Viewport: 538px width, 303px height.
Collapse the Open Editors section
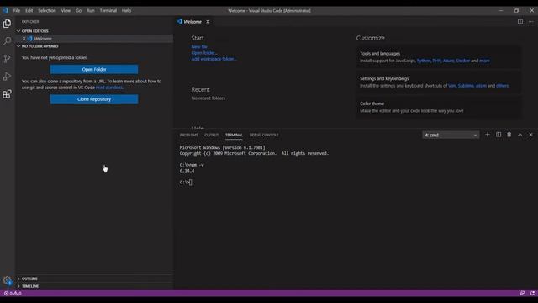point(95,31)
